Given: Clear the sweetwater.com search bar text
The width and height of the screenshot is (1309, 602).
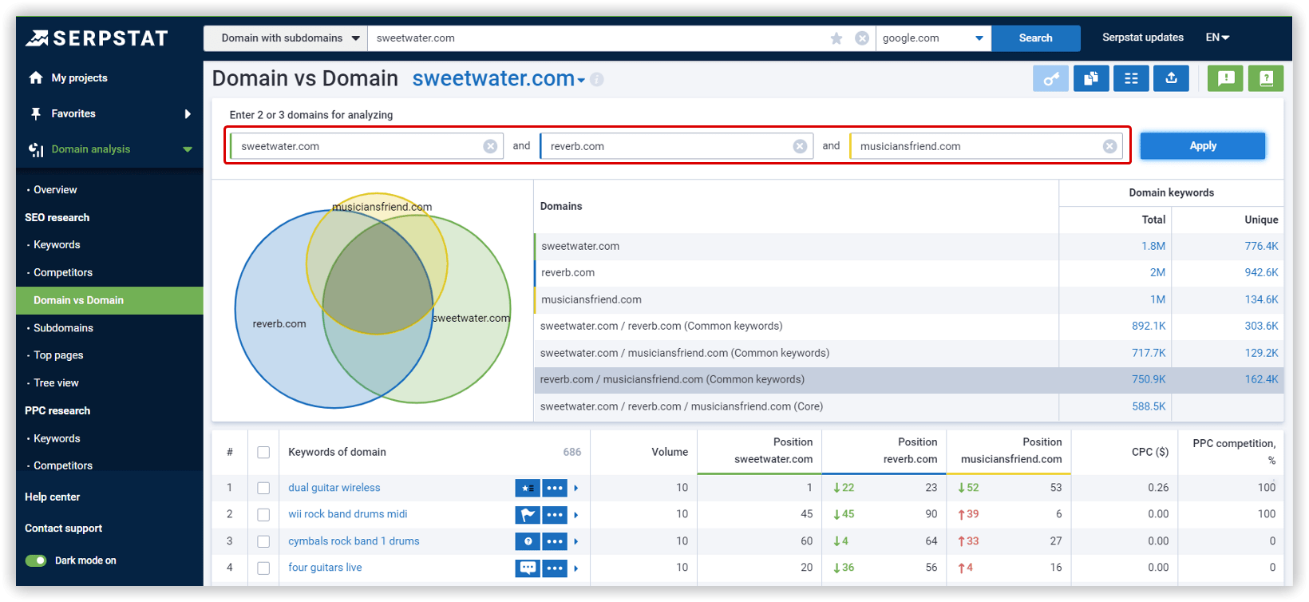Looking at the screenshot, I should click(x=862, y=38).
